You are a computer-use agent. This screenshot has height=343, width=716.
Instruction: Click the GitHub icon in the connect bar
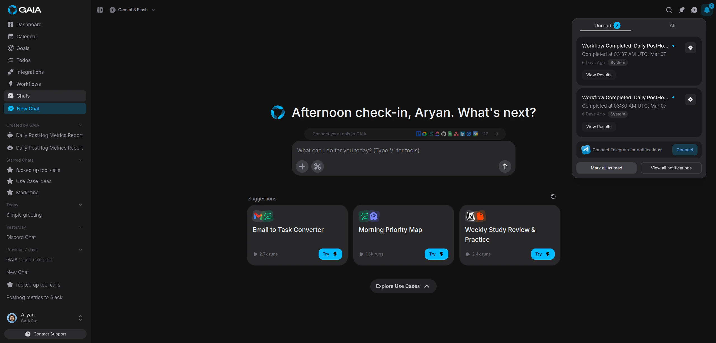(x=444, y=134)
